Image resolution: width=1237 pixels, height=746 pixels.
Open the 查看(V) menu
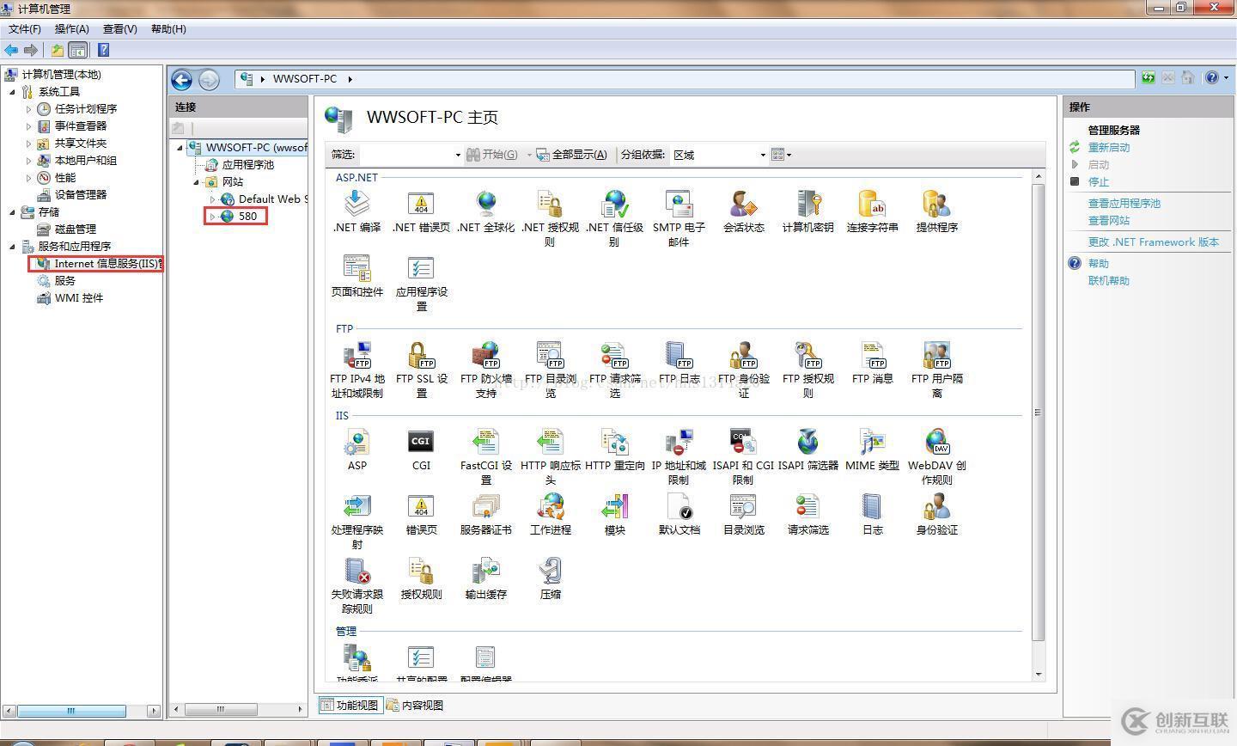(x=120, y=29)
